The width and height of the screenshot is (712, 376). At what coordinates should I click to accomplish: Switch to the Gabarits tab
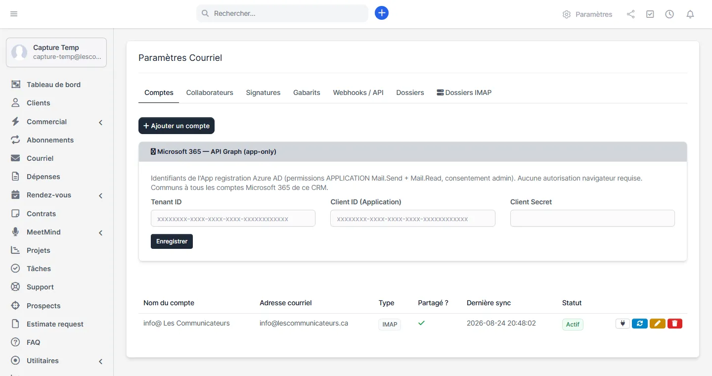[307, 93]
